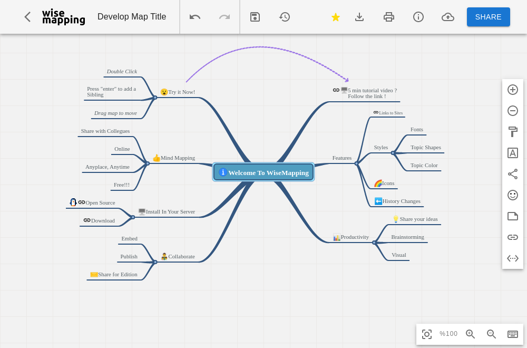Select the 'Drag map to move' topic
Screen dimensions: 527x348
pos(115,113)
